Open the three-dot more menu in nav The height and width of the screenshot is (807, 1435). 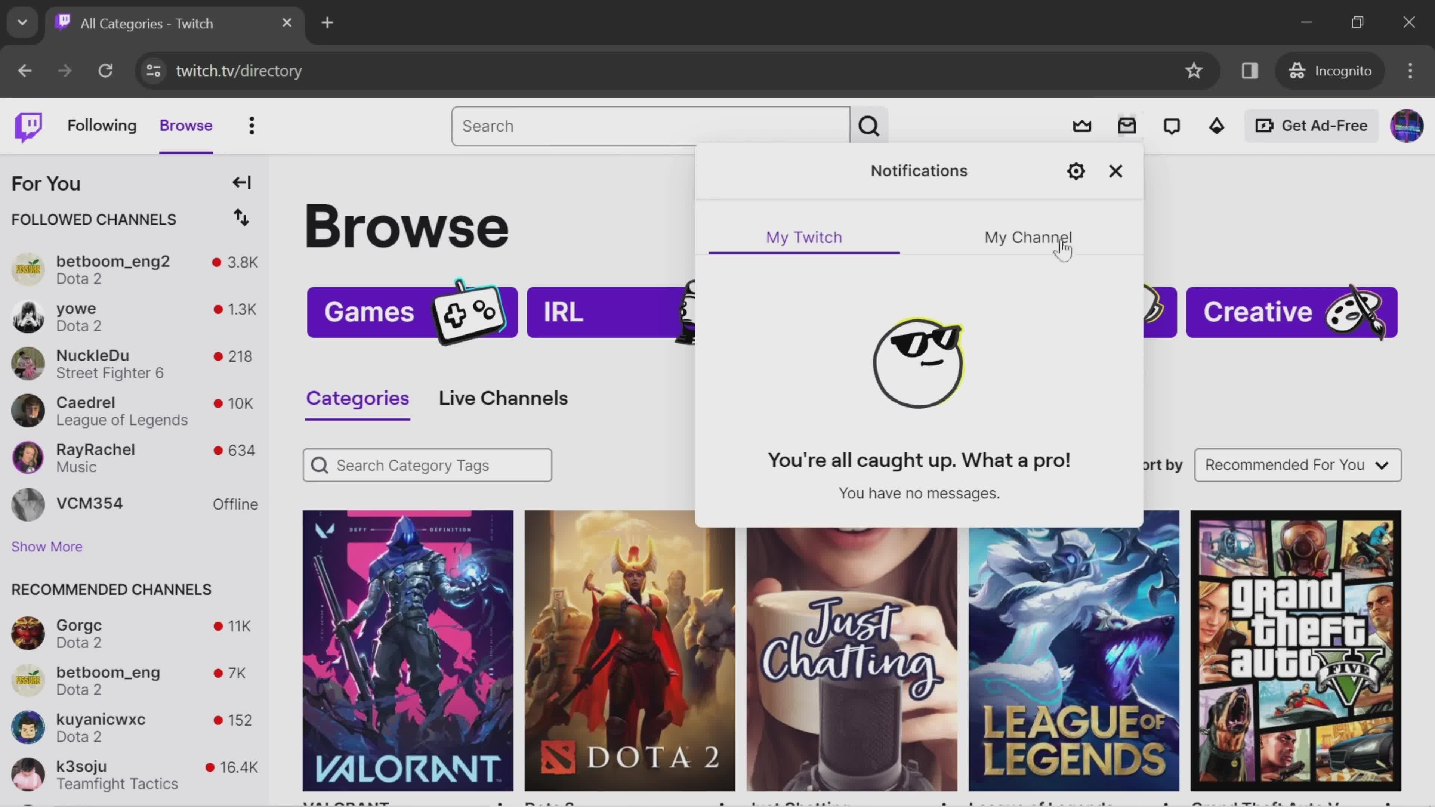tap(252, 126)
